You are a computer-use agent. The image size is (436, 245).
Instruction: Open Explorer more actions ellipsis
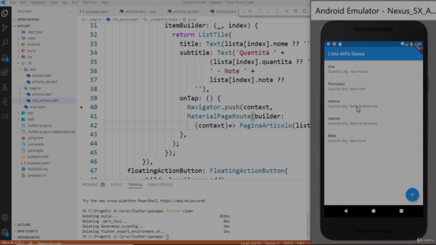pos(69,12)
